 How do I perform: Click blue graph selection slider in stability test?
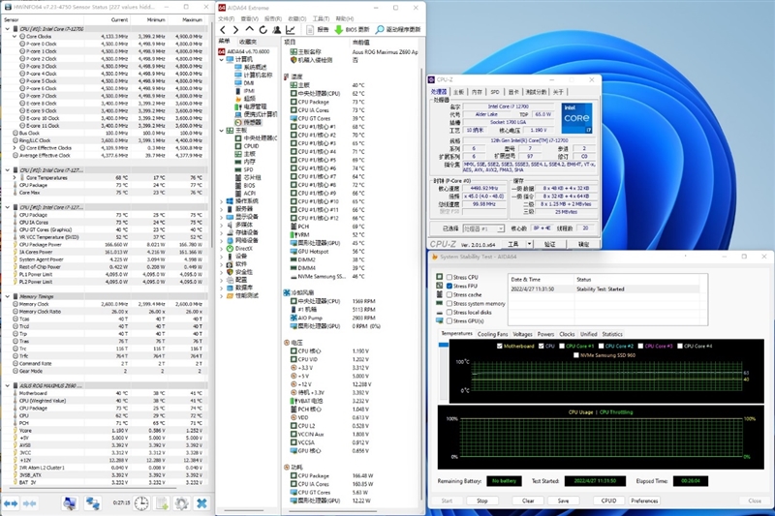pyautogui.click(x=444, y=345)
